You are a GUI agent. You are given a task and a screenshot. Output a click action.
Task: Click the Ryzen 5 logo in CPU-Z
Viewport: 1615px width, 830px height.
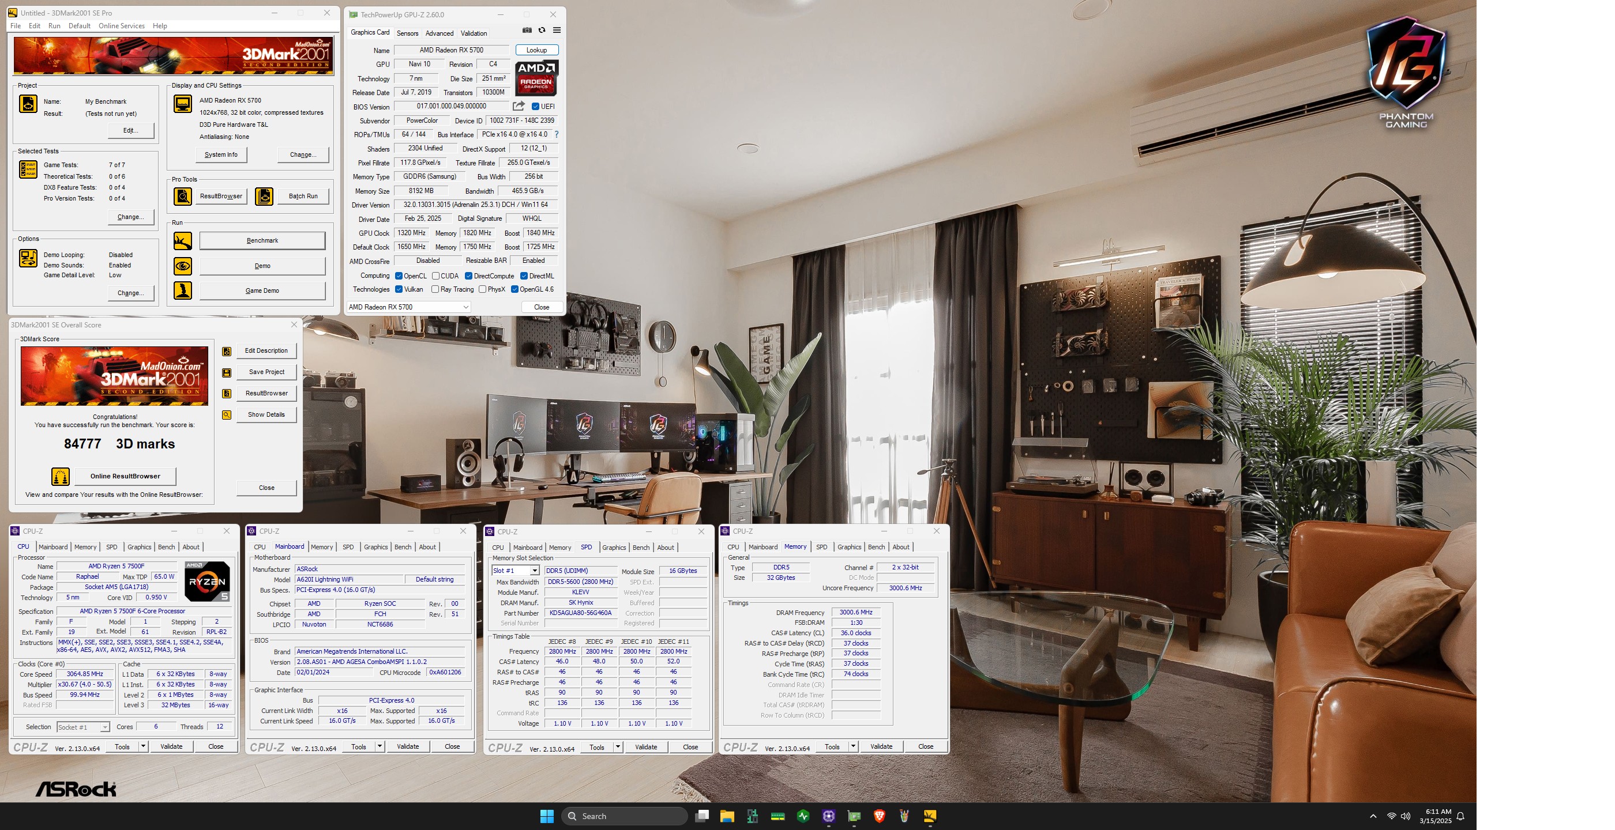pos(207,582)
